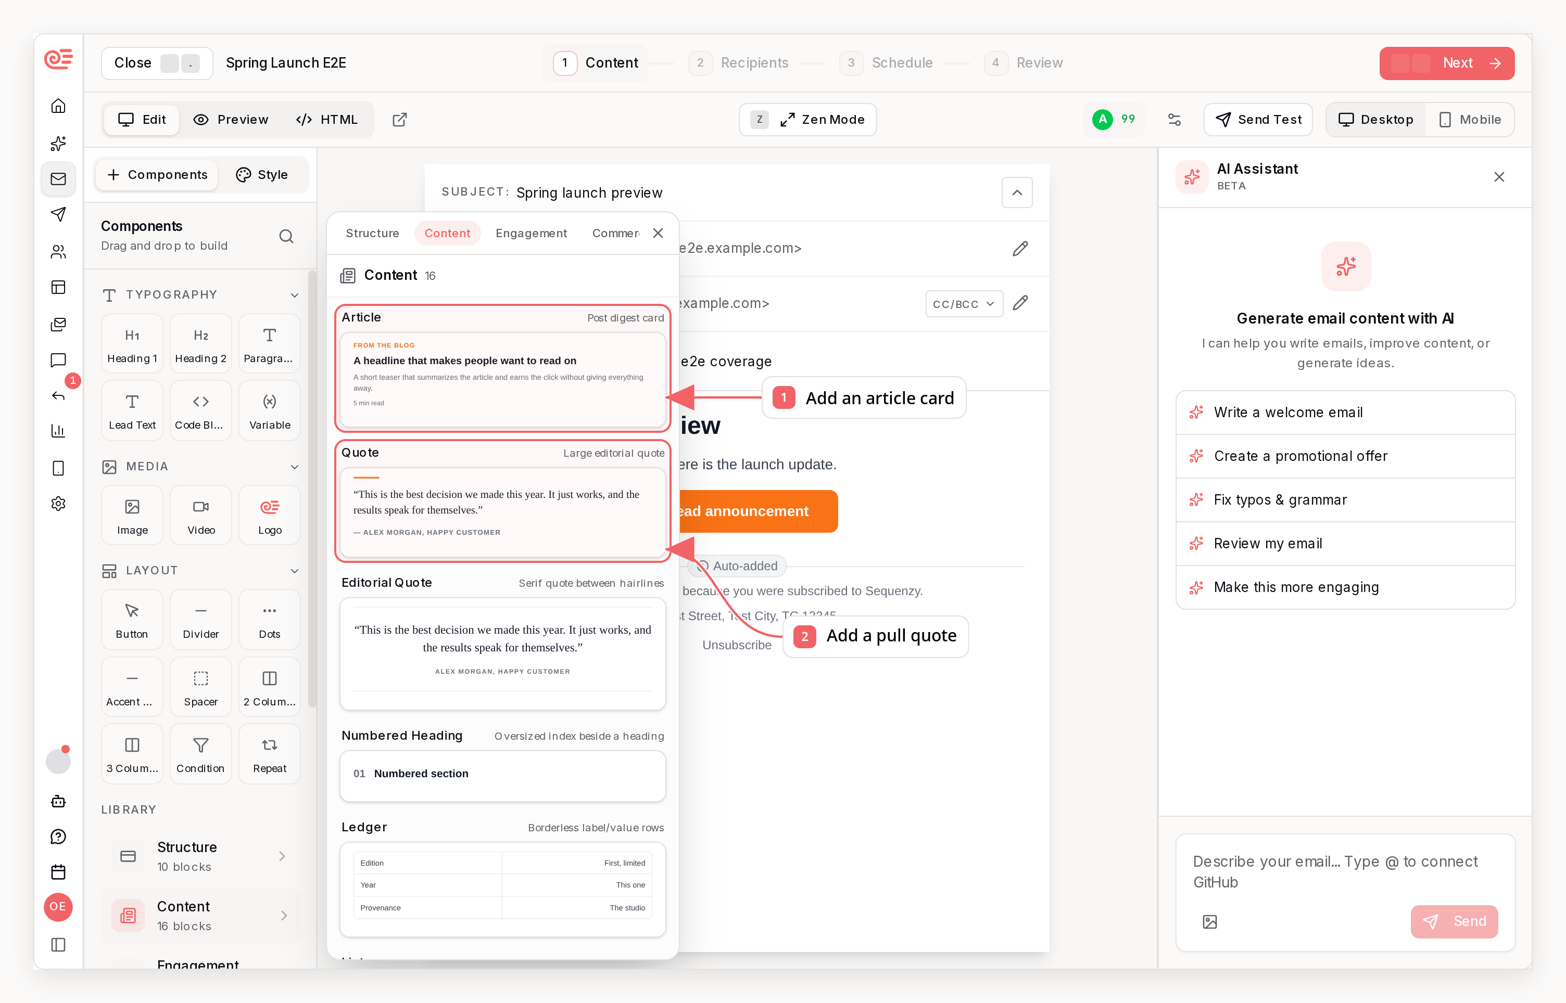Click the Unsubscribe link in email
1566x1003 pixels.
click(x=736, y=645)
